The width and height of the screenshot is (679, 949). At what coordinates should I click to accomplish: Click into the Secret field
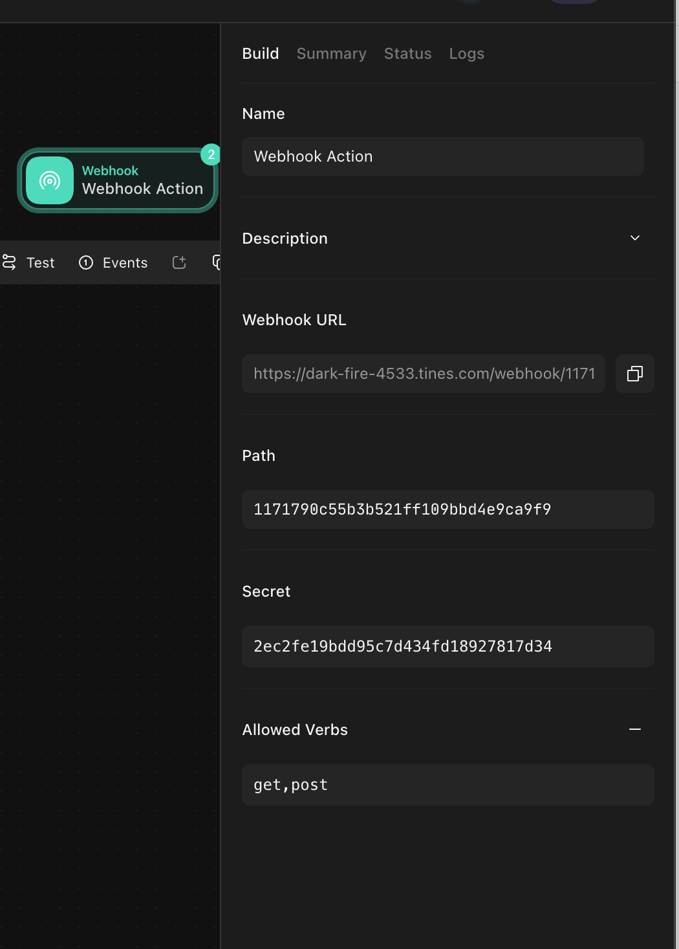click(x=447, y=646)
